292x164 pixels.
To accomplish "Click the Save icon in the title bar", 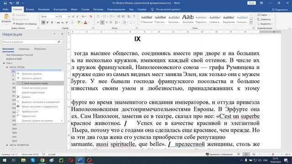I will click(5, 3).
